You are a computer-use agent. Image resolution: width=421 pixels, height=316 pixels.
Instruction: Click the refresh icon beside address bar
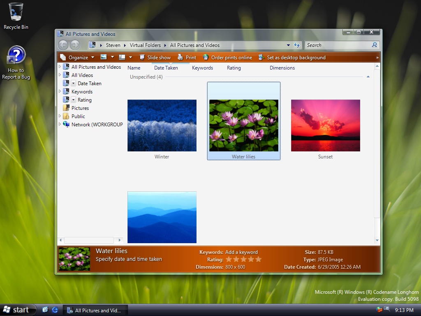pyautogui.click(x=297, y=45)
